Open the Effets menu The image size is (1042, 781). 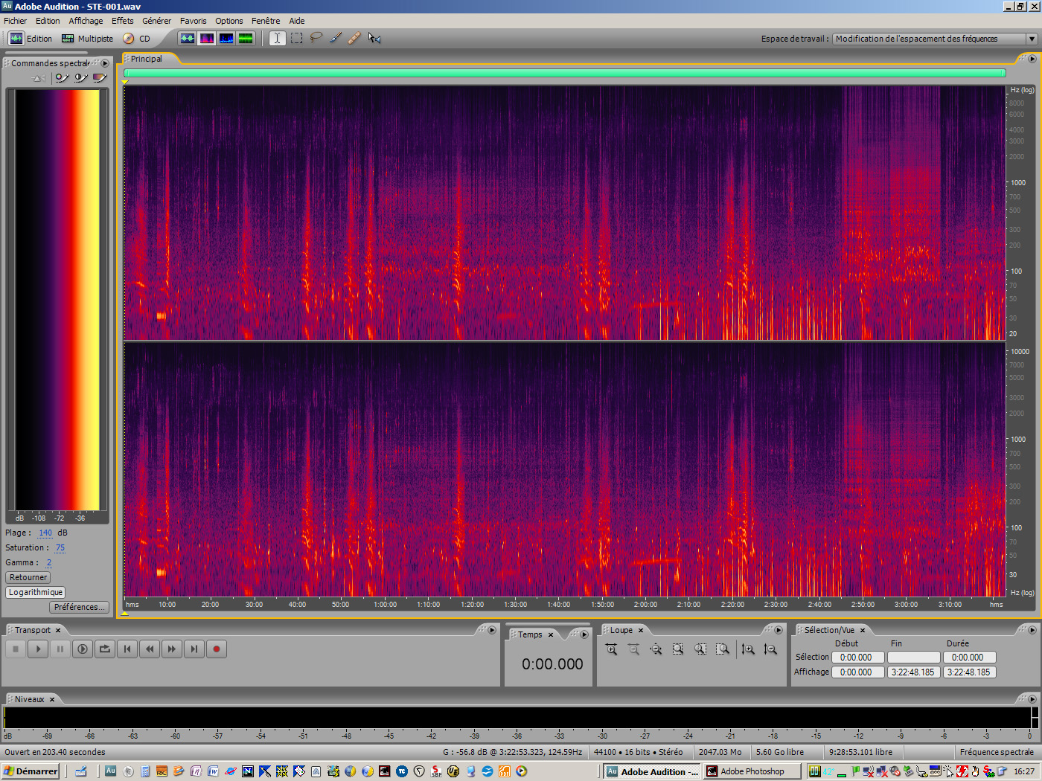tap(122, 20)
